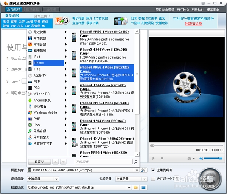
Task: Click the Wii and DS icon
Action: coord(30,94)
